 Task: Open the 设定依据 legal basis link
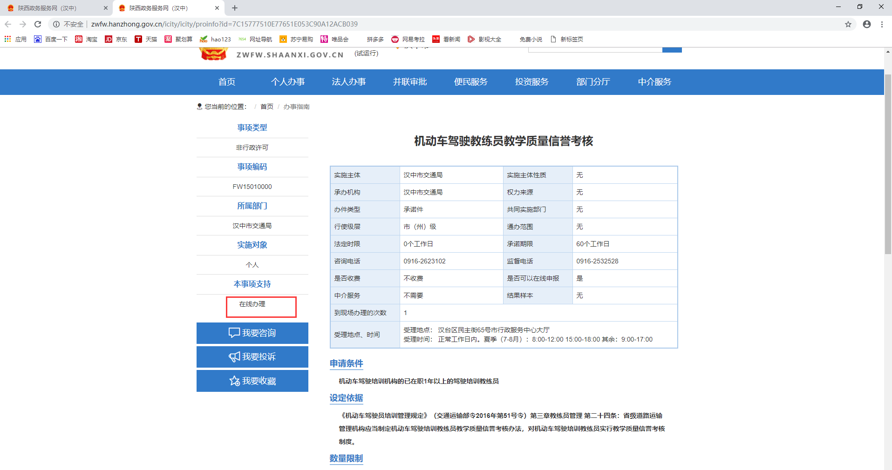pos(346,398)
